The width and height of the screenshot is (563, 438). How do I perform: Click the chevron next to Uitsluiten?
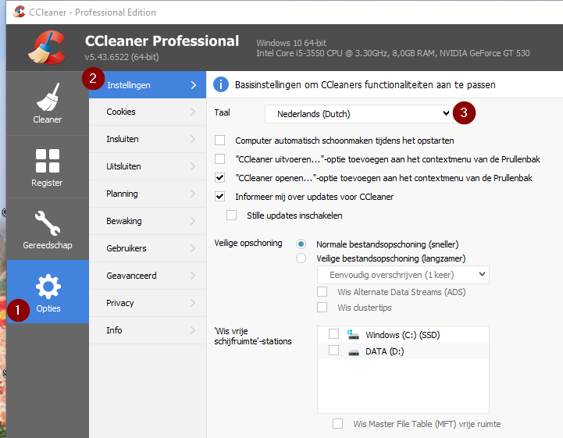193,166
